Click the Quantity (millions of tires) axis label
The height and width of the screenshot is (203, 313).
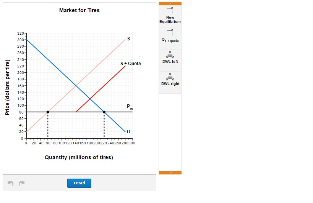click(x=79, y=157)
